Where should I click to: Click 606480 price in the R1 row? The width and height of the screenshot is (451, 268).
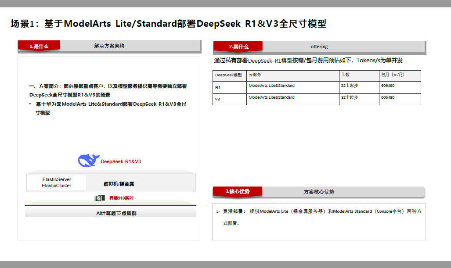pyautogui.click(x=388, y=86)
